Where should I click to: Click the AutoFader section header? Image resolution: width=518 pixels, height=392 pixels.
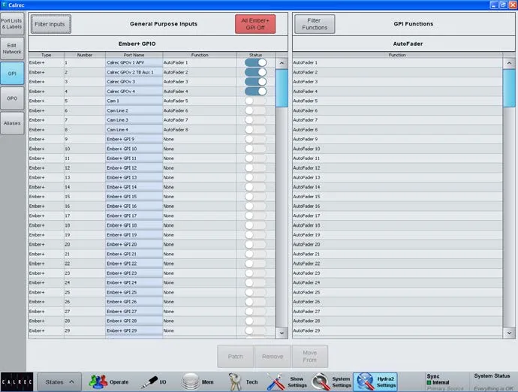pos(404,44)
